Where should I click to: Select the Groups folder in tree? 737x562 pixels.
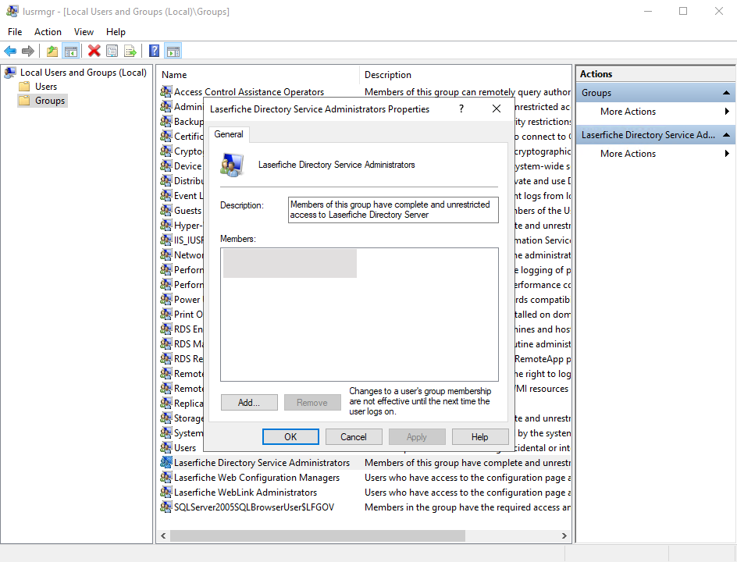pos(50,101)
